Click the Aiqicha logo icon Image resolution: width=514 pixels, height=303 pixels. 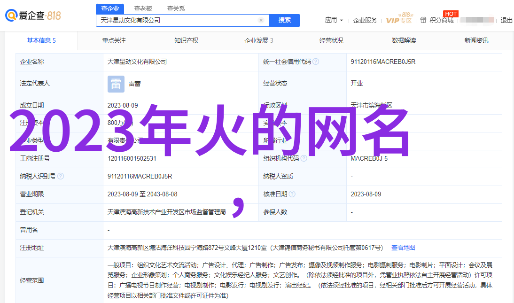[x=11, y=16]
